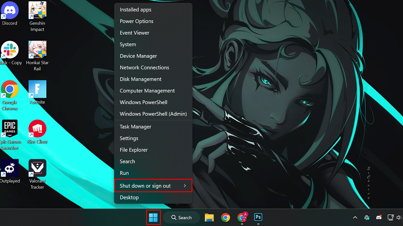Open the Honkai Star Rail shortcut
Image resolution: width=403 pixels, height=226 pixels.
pyautogui.click(x=37, y=50)
